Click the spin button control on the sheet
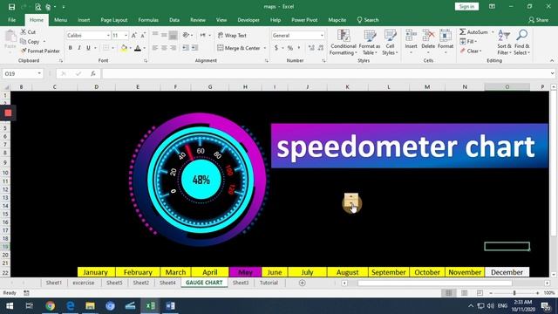The width and height of the screenshot is (558, 314). 351,200
